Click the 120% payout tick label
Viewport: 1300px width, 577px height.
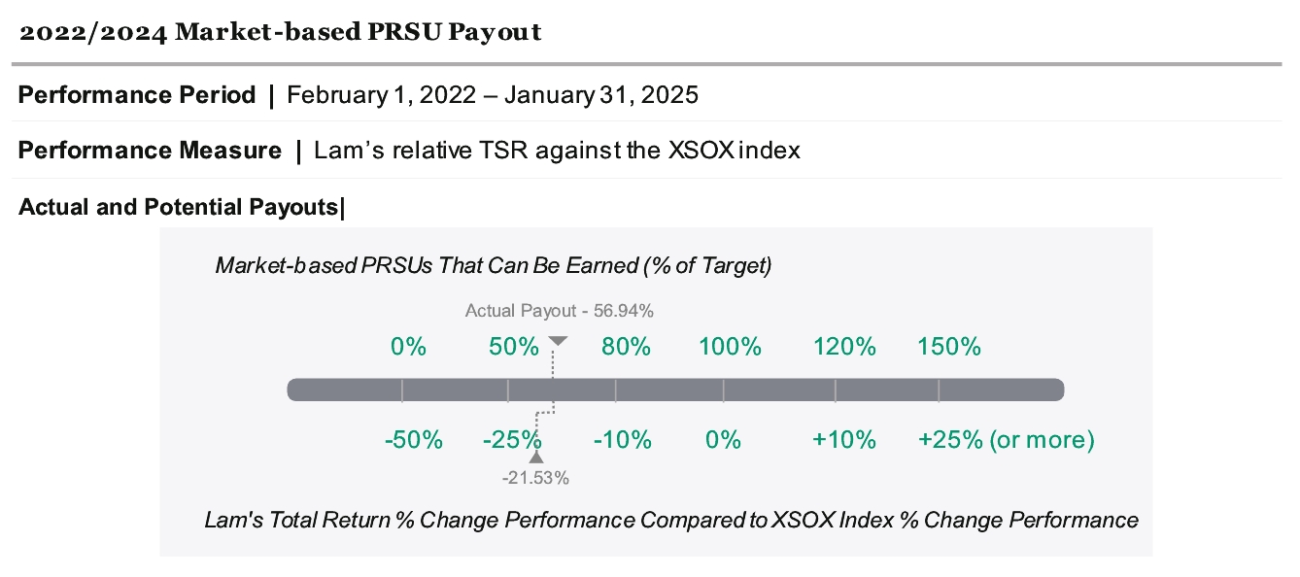pyautogui.click(x=844, y=347)
